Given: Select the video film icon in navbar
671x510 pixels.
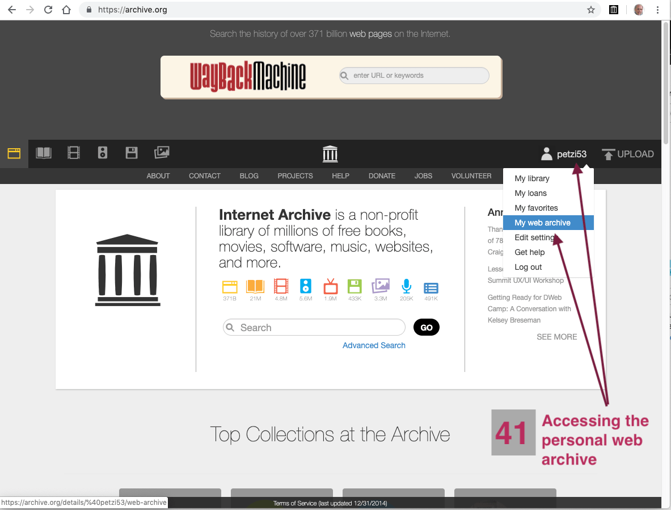Looking at the screenshot, I should [x=74, y=153].
